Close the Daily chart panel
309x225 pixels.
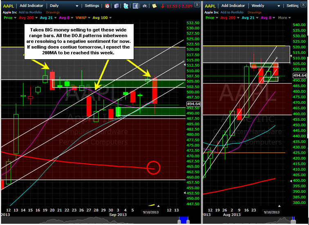[197, 4]
